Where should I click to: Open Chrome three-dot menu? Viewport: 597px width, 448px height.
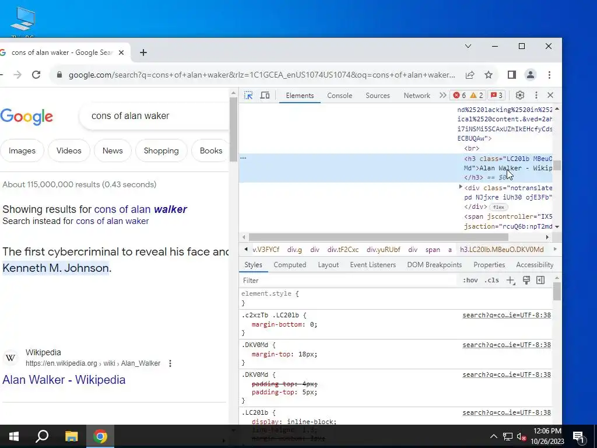549,75
